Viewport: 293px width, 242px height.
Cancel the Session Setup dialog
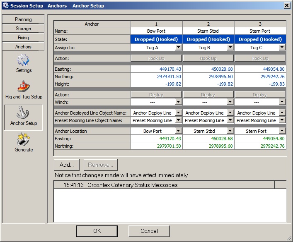pos(149,231)
